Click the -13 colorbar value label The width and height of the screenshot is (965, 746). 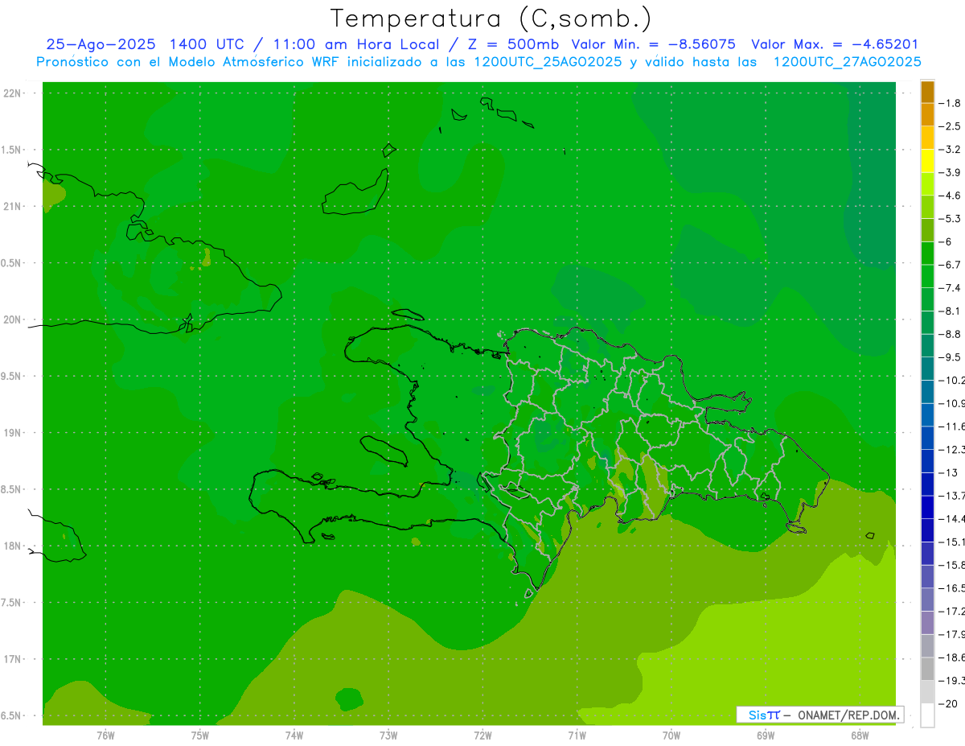click(x=950, y=472)
